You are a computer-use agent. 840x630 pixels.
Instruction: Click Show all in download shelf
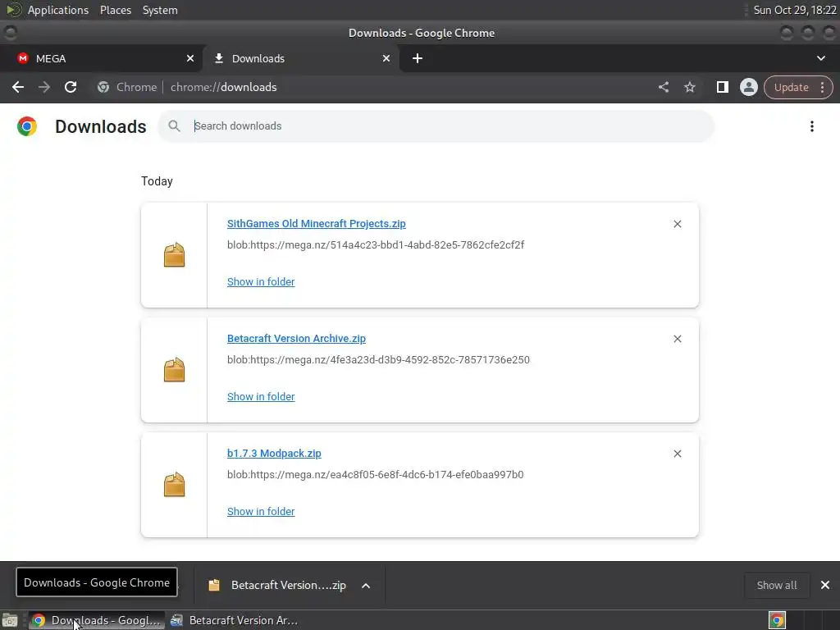776,585
